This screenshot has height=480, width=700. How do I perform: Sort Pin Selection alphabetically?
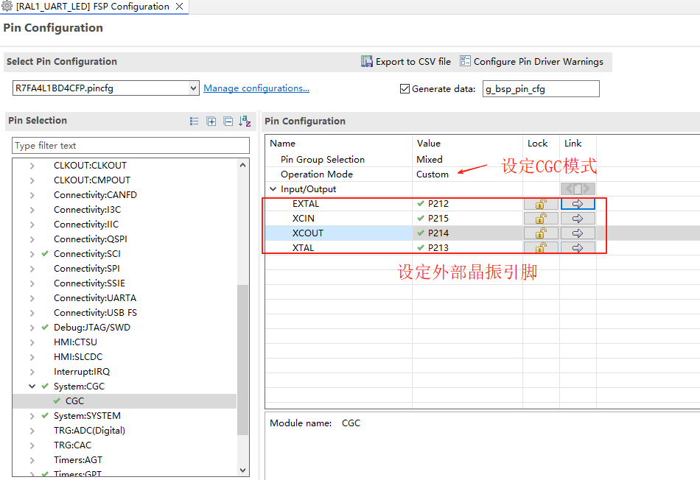(x=245, y=121)
